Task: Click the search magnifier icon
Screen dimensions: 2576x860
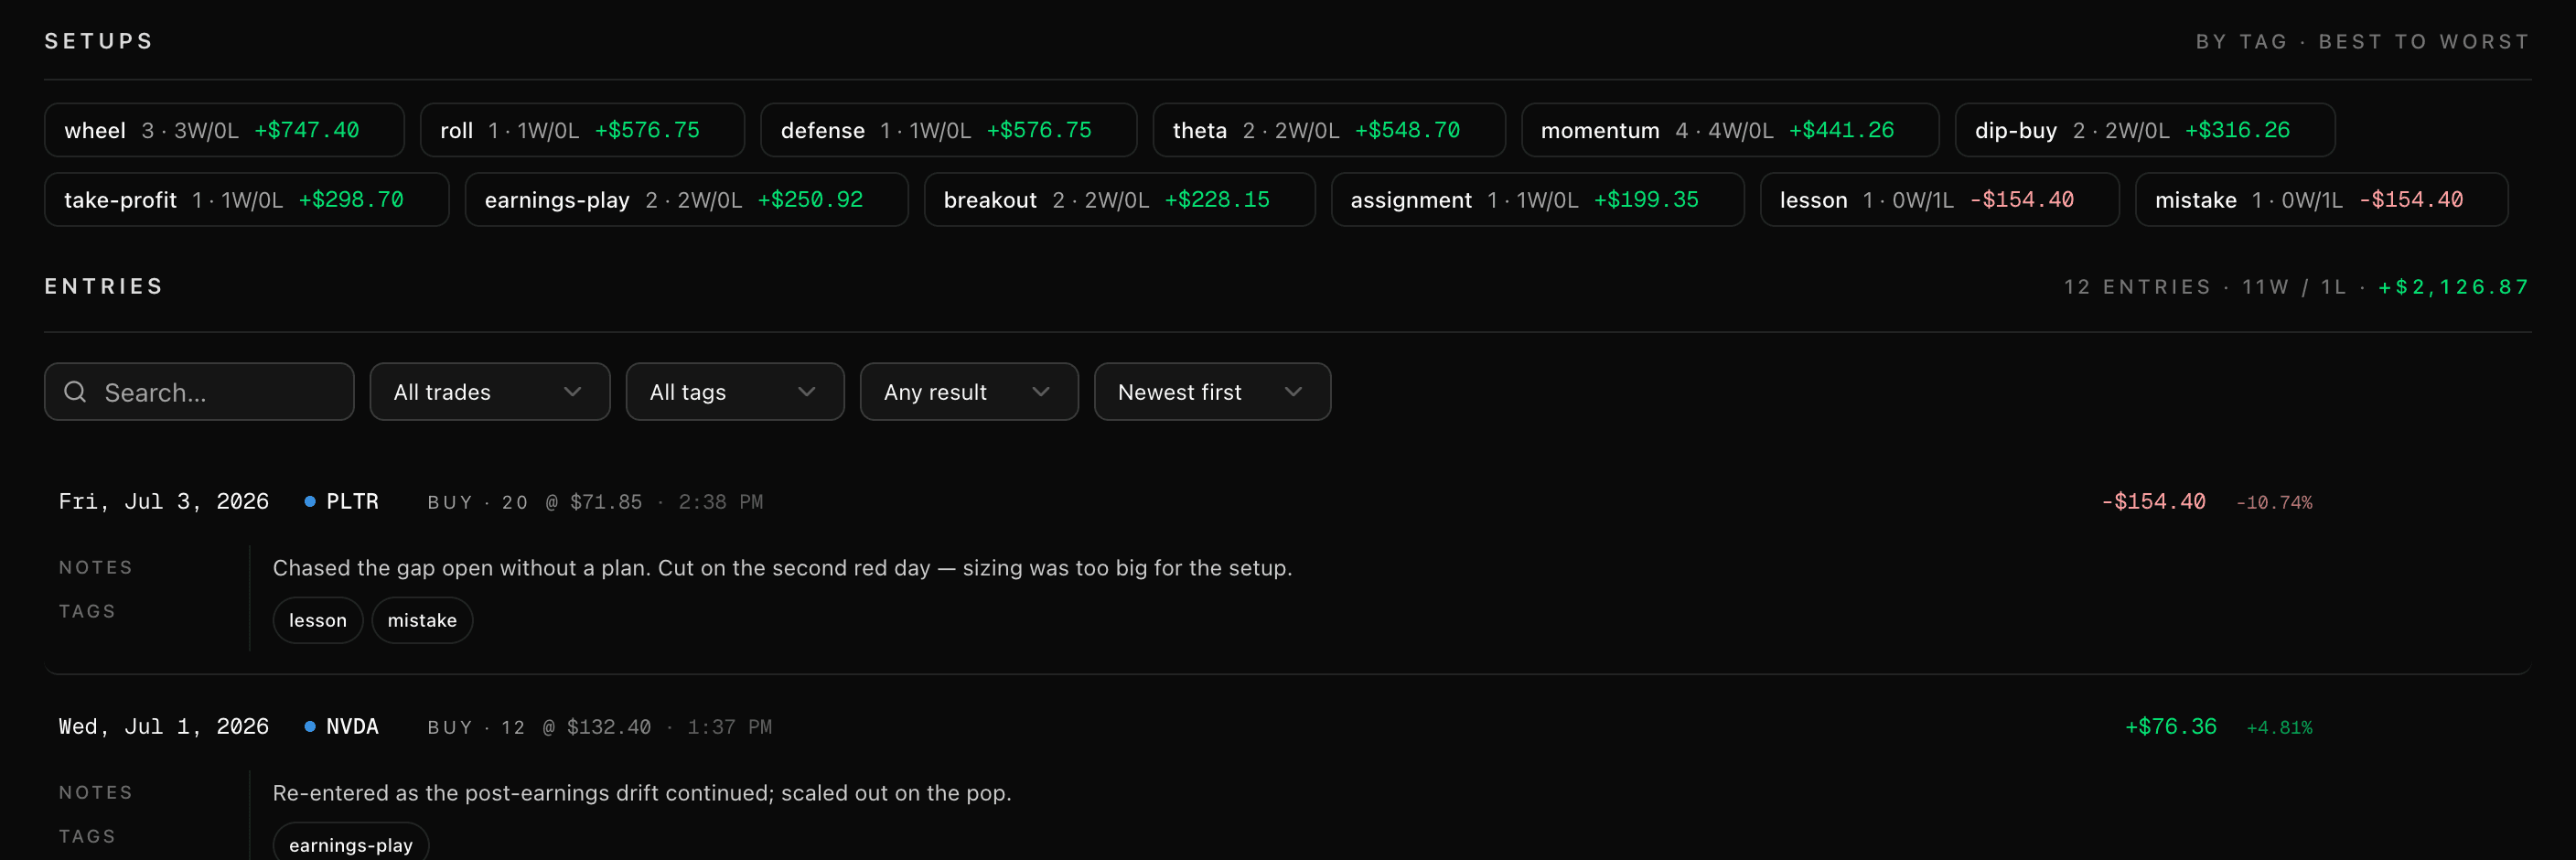Action: pos(75,392)
